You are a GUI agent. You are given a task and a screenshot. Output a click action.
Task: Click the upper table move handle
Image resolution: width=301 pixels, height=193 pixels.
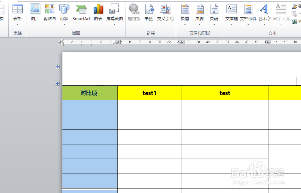(x=57, y=67)
